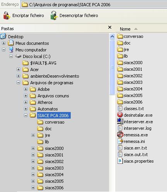Select the lib subfolder in the tree
The height and width of the screenshot is (192, 167).
[47, 142]
